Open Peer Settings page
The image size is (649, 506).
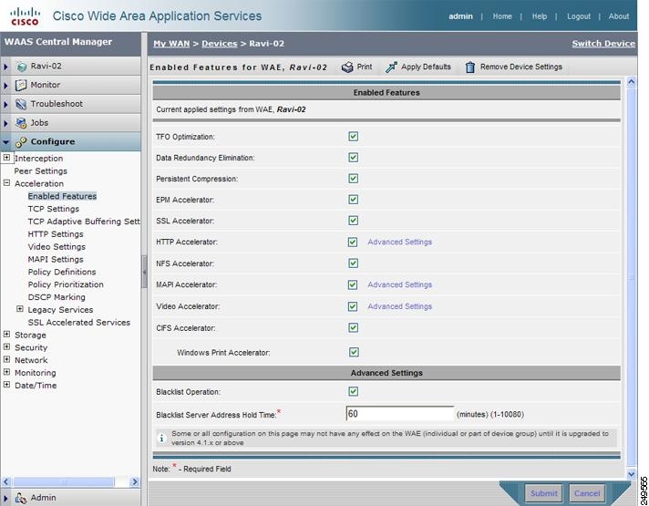tap(40, 171)
